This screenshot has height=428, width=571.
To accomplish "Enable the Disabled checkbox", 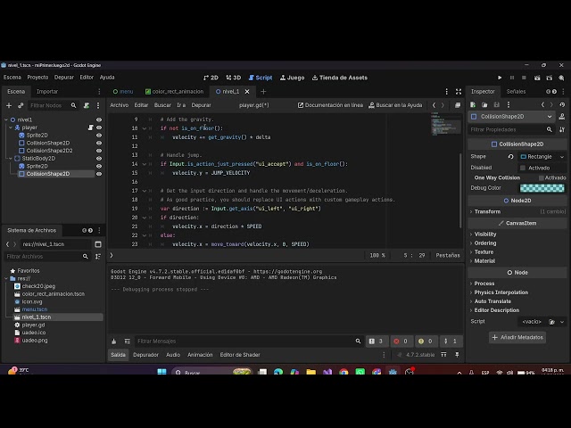I will point(523,168).
